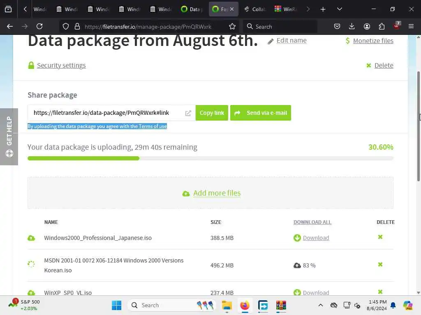Click page vertical scrollbar thumb
421x315 pixels.
(x=418, y=126)
